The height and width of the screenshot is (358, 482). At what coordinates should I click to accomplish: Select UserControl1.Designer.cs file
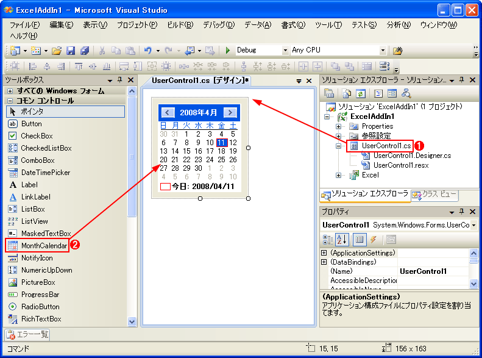pyautogui.click(x=412, y=156)
